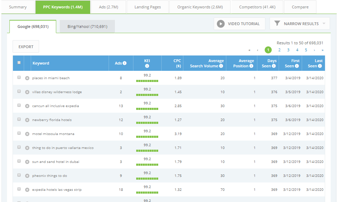The width and height of the screenshot is (337, 202).
Task: Click the KEI column info icon
Action: click(147, 66)
